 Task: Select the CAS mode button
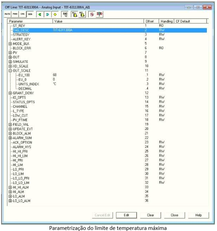pos(22,14)
